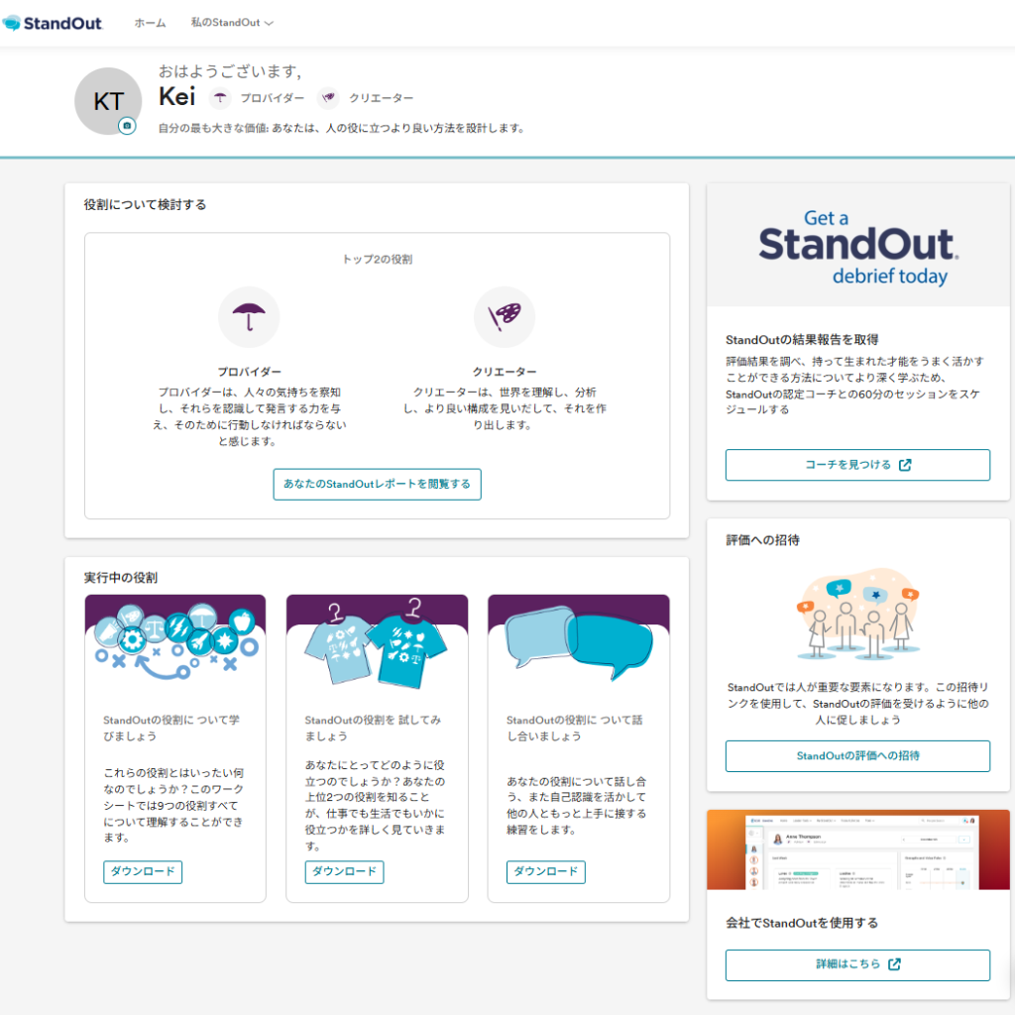Click the KT profile avatar

point(108,101)
